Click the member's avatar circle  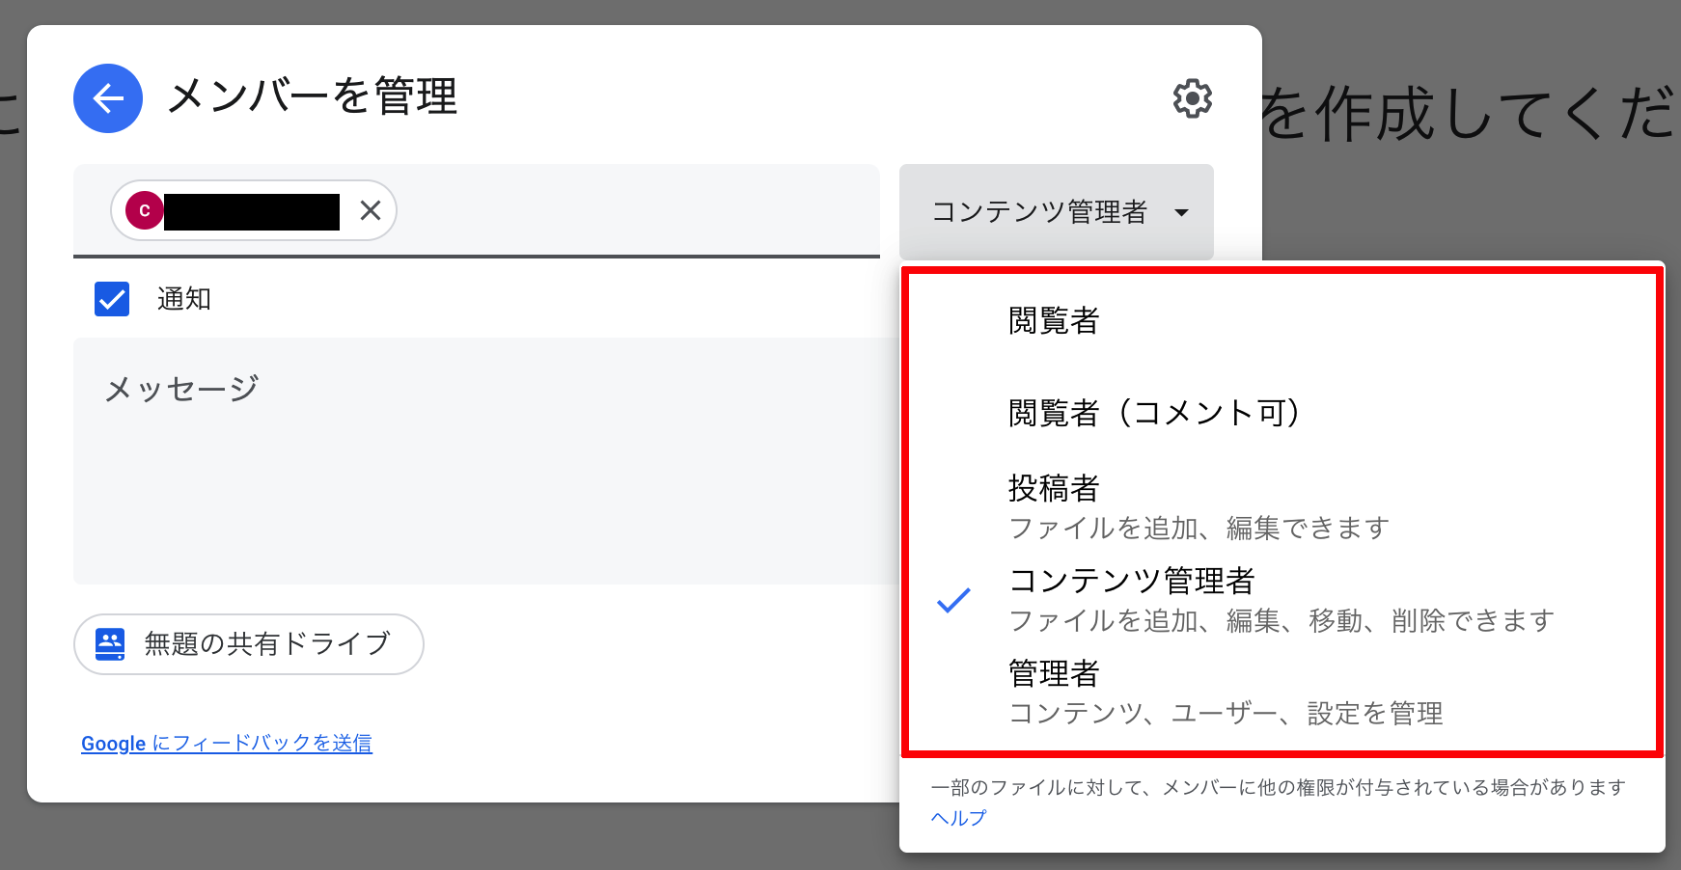click(146, 210)
